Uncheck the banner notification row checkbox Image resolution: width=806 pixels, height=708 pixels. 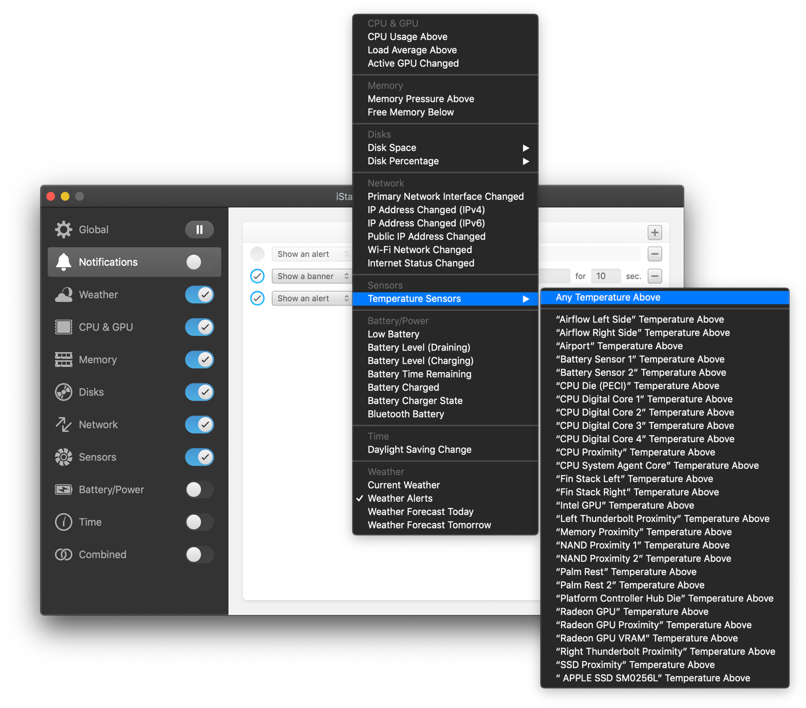point(257,276)
